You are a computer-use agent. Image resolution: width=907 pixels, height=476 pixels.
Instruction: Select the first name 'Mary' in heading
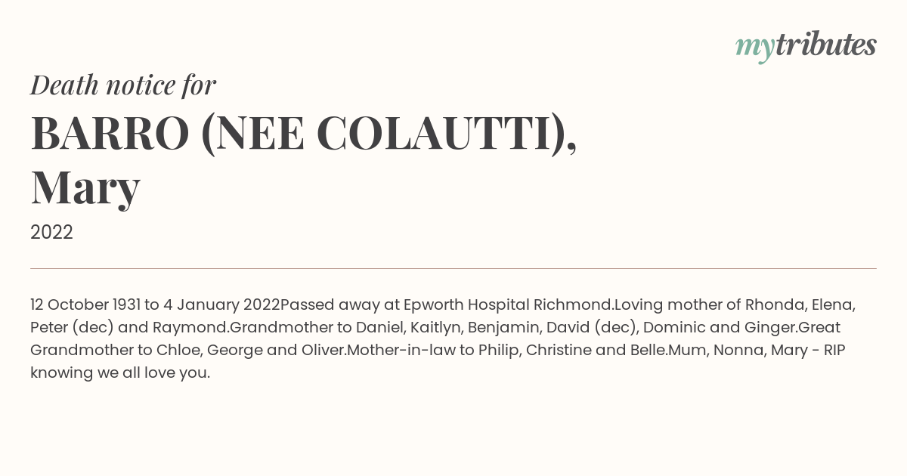click(85, 187)
